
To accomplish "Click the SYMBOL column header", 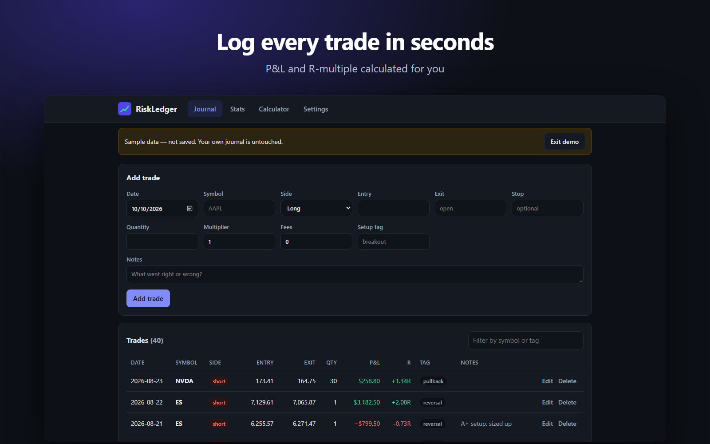I will click(x=186, y=363).
